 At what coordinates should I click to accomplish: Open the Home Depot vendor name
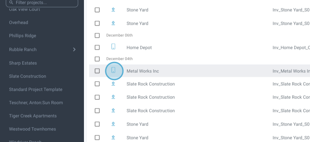139,48
